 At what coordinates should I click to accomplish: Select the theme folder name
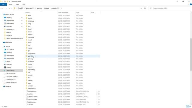pos(30,80)
